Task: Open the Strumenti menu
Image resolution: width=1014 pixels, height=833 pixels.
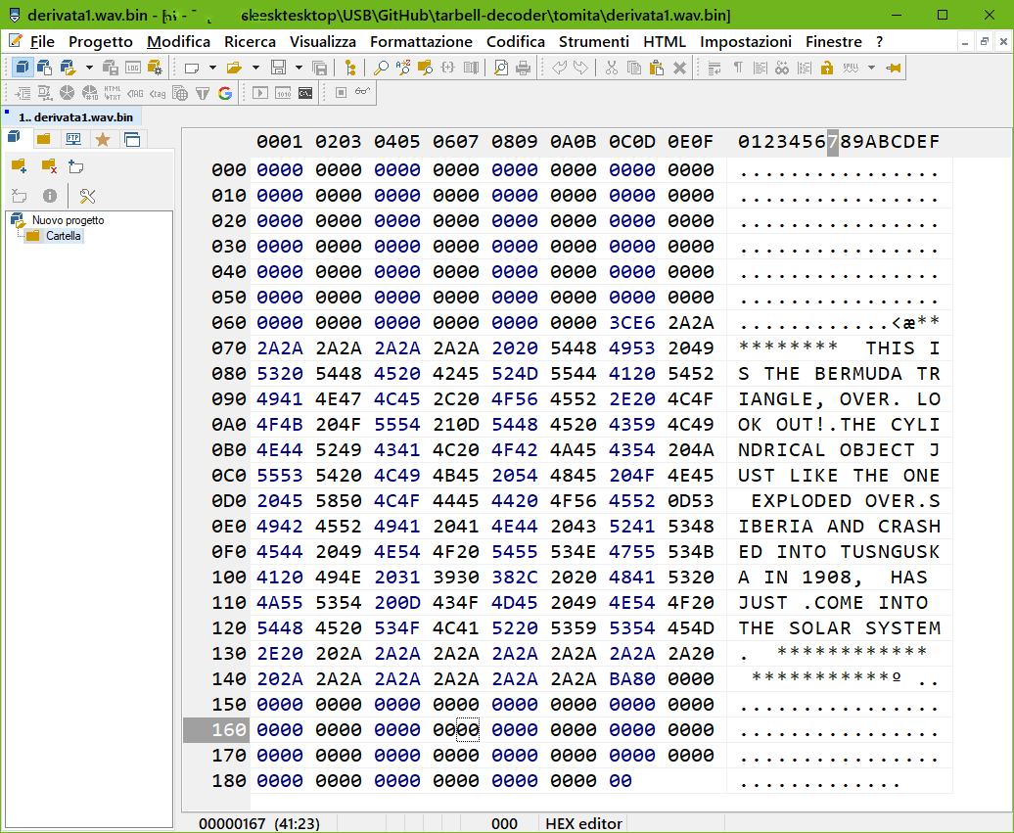Action: [x=594, y=42]
